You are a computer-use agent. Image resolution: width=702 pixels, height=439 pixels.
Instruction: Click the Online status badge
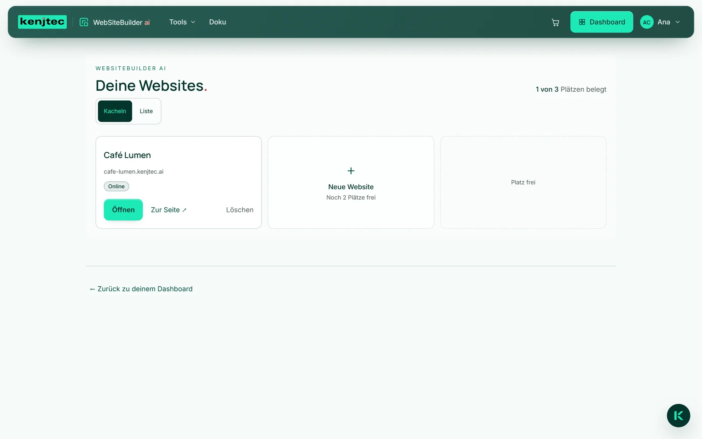(116, 186)
